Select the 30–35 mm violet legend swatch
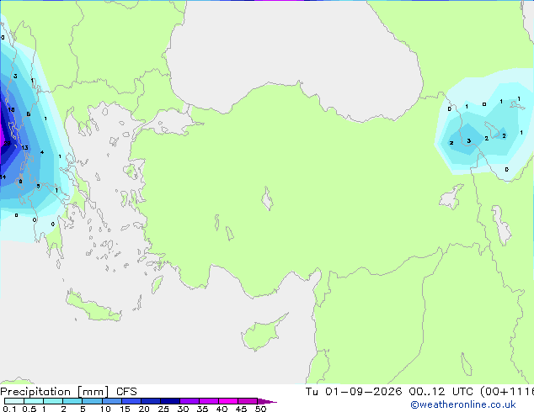This screenshot has height=412, width=534. coord(189,401)
